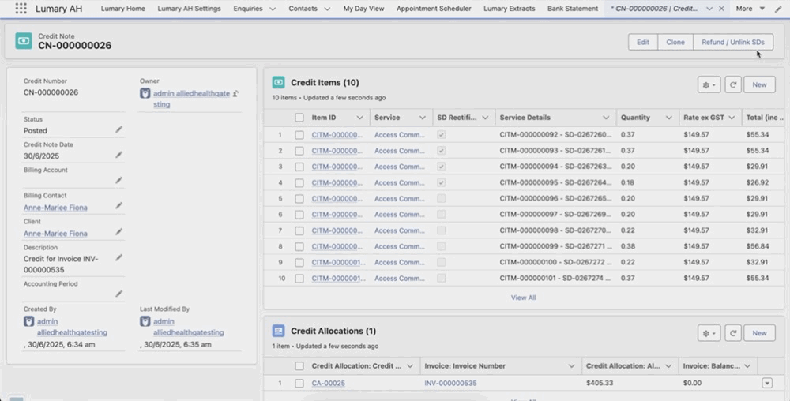Open row actions for CA-00025

click(x=767, y=384)
